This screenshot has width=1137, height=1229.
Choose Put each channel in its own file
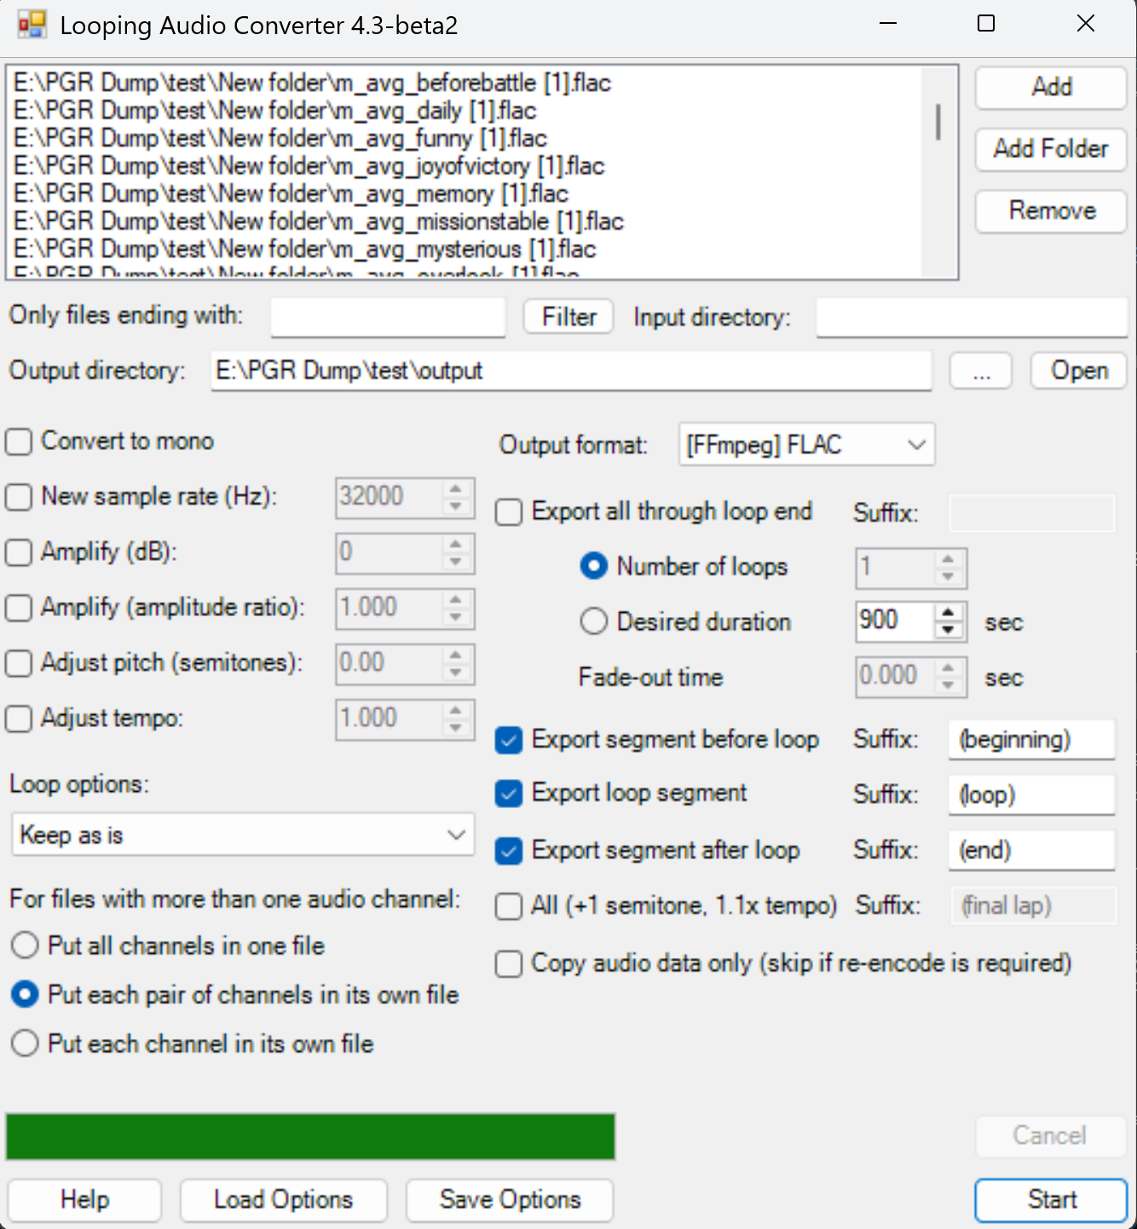pyautogui.click(x=25, y=1044)
